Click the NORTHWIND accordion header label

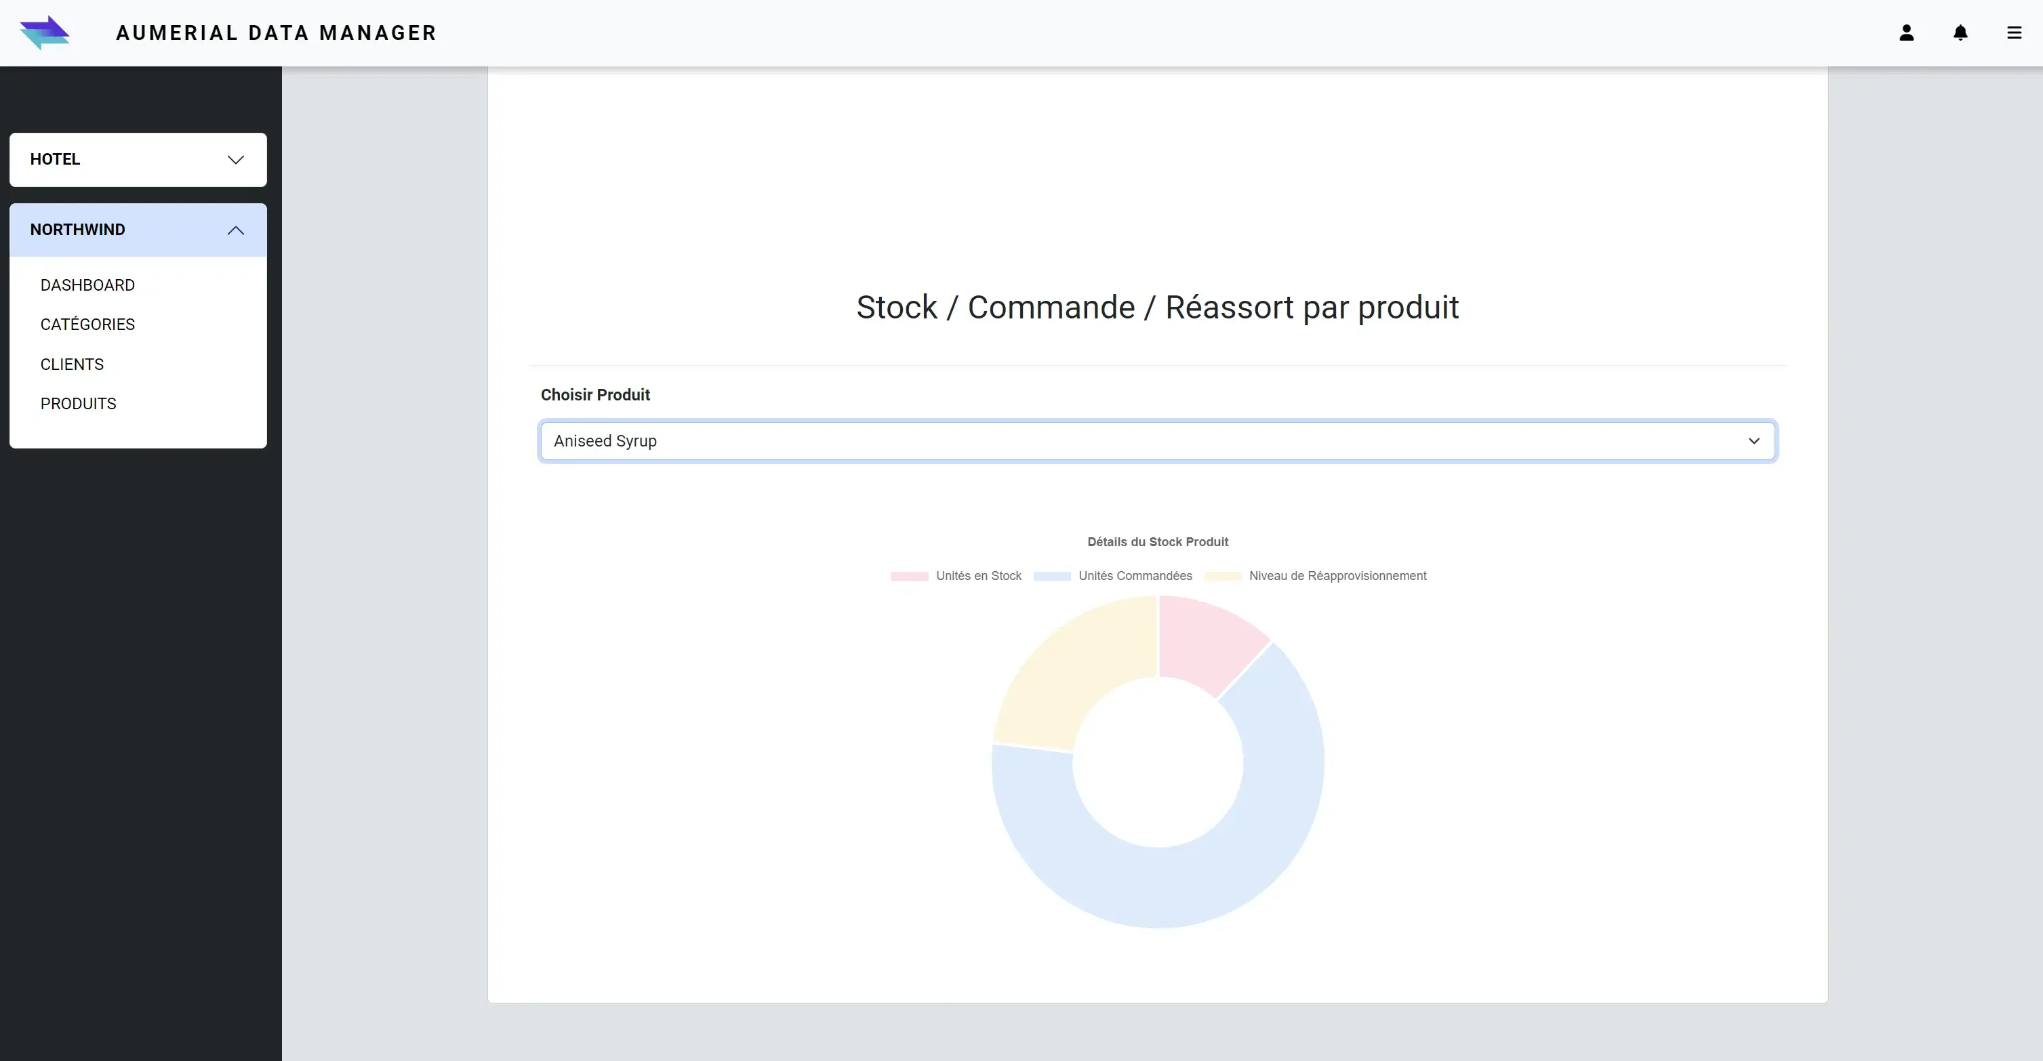tap(78, 230)
